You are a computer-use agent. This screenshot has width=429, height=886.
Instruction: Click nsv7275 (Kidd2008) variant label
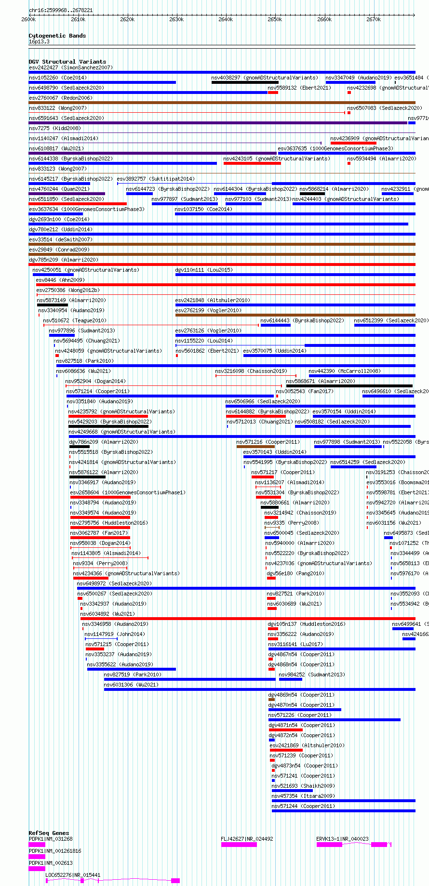(55, 128)
